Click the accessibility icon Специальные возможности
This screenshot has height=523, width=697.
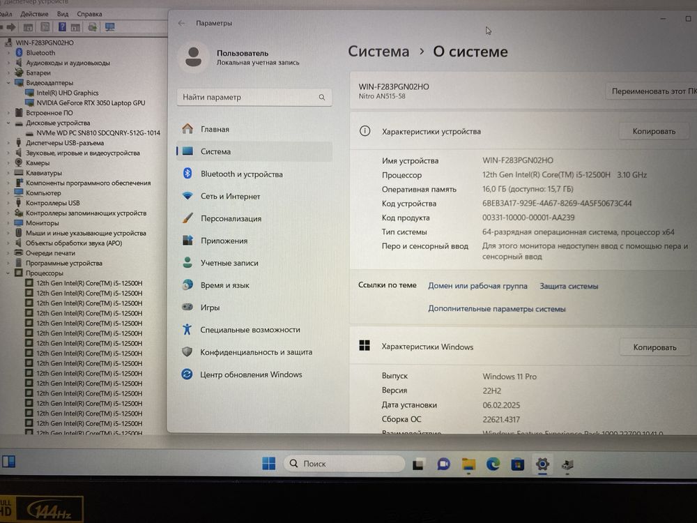[x=187, y=329]
